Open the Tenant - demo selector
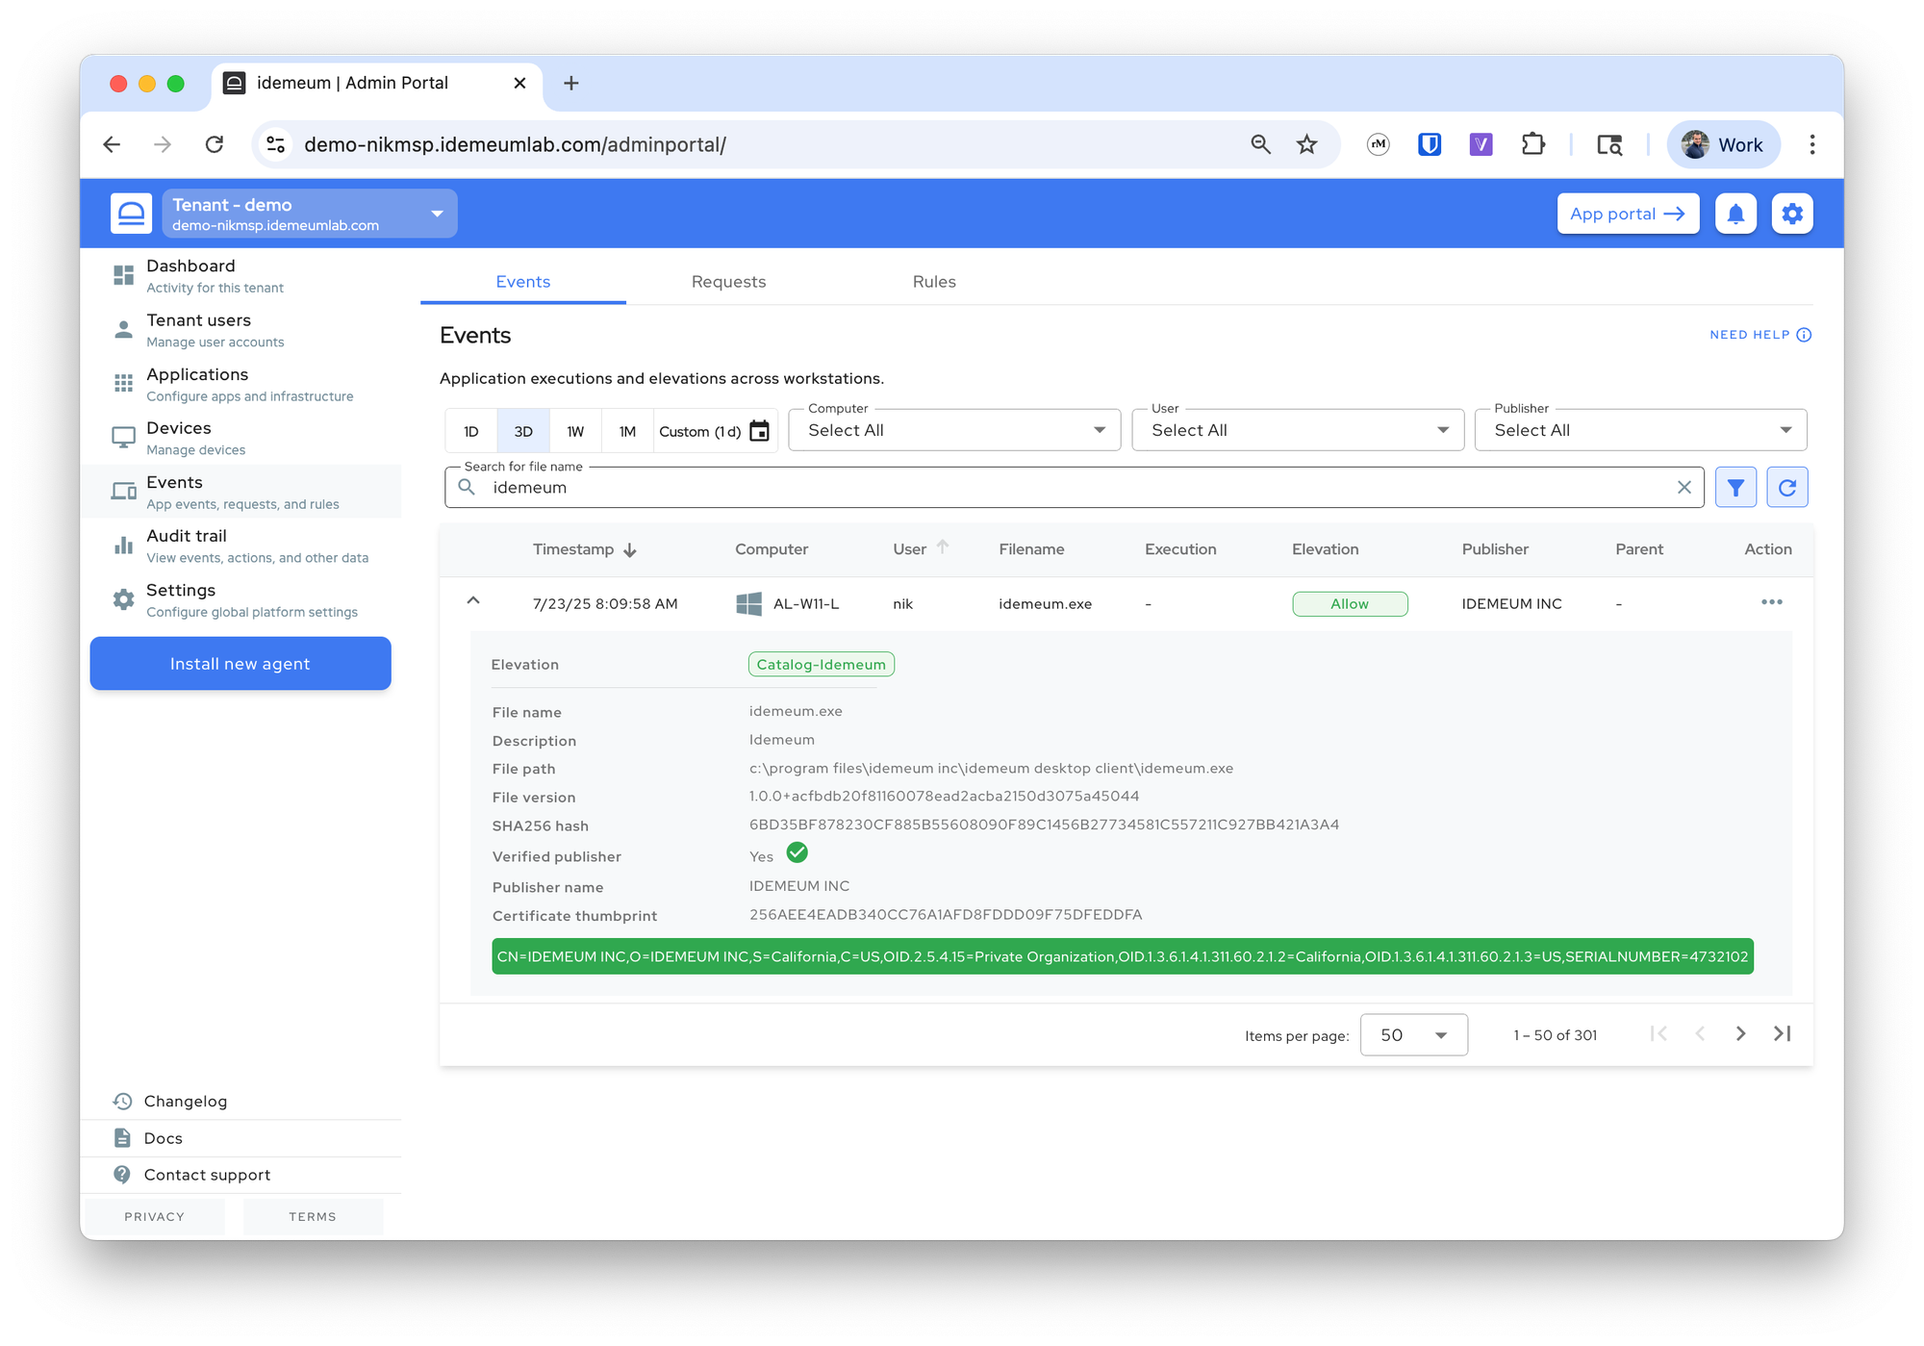This screenshot has width=1924, height=1346. (x=309, y=214)
